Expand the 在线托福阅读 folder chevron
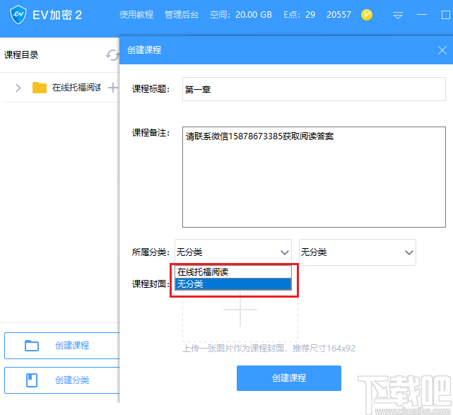Screen dimensions: 453x415 [x=18, y=88]
